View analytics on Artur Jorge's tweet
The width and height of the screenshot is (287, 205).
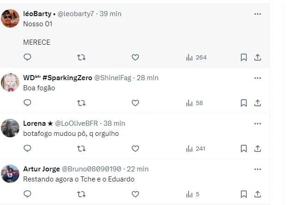click(x=193, y=194)
